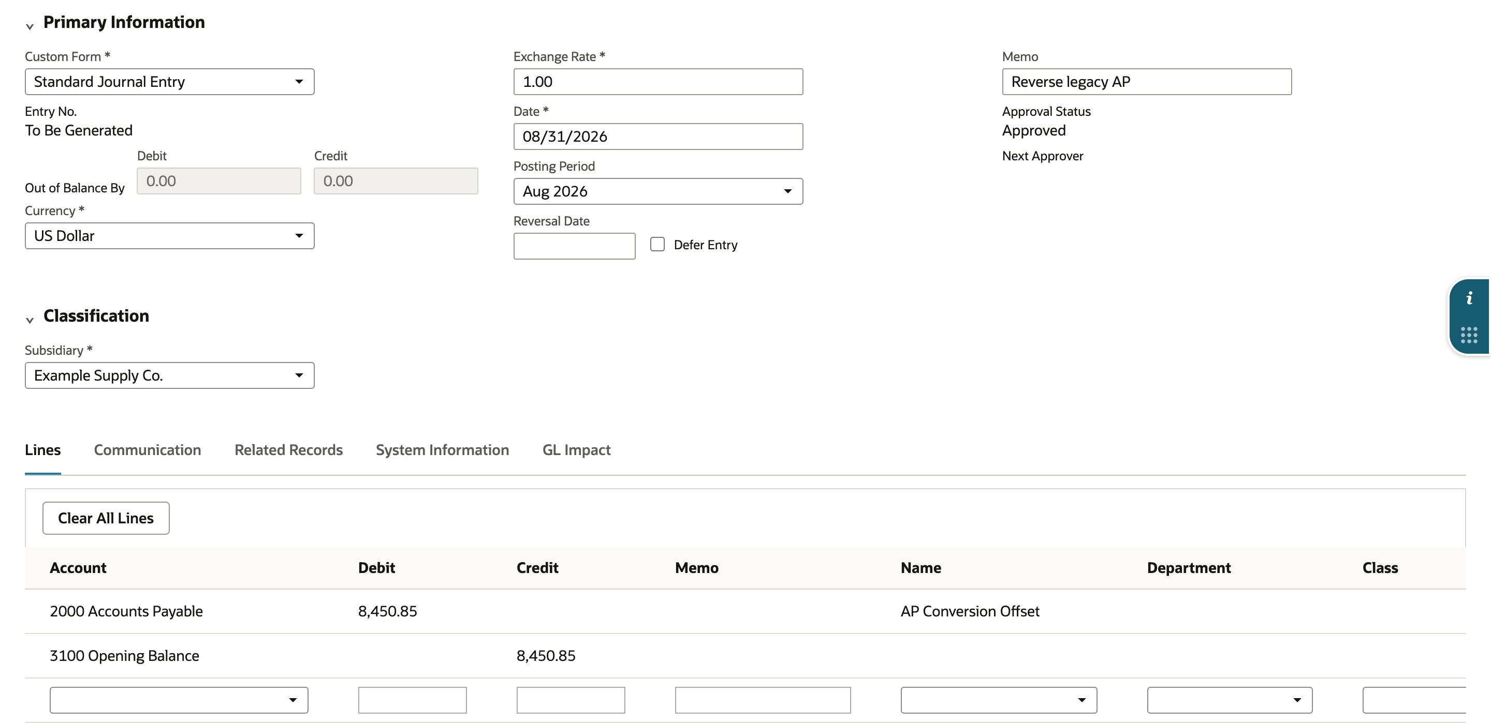The width and height of the screenshot is (1491, 724).
Task: Click the AP Conversion Offset name cell
Action: (x=970, y=611)
